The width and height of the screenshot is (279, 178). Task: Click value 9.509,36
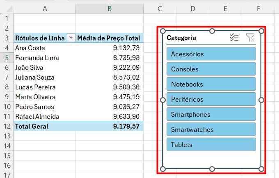(x=110, y=87)
